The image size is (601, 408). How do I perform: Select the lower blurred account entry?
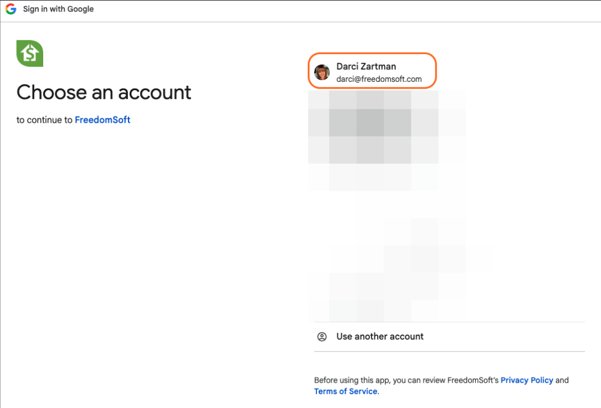tap(393, 269)
